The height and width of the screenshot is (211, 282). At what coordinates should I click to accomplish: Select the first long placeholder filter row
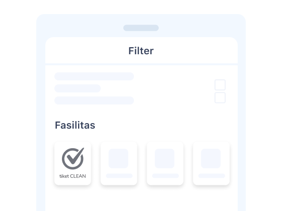(94, 76)
